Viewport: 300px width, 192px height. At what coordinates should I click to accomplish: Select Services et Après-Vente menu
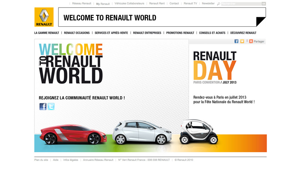click(x=111, y=33)
